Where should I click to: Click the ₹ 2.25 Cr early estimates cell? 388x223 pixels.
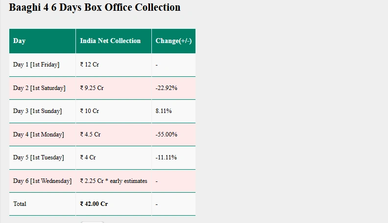(113, 181)
